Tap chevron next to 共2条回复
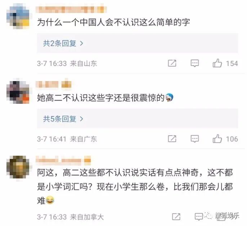The width and height of the screenshot is (247, 226). click(81, 43)
